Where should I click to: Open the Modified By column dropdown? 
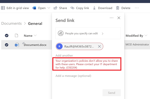pyautogui.click(x=146, y=35)
